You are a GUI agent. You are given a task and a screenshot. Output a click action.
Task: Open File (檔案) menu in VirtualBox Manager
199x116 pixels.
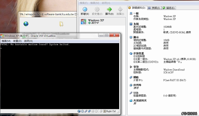84,3
